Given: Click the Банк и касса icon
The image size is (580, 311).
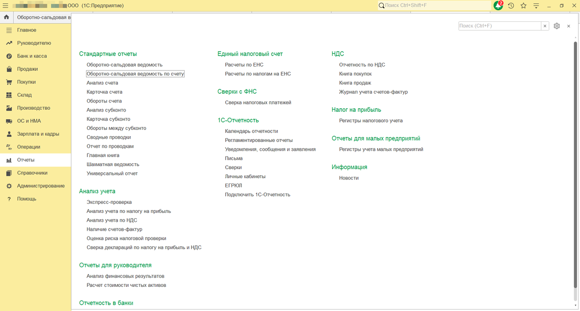Looking at the screenshot, I should coord(9,56).
